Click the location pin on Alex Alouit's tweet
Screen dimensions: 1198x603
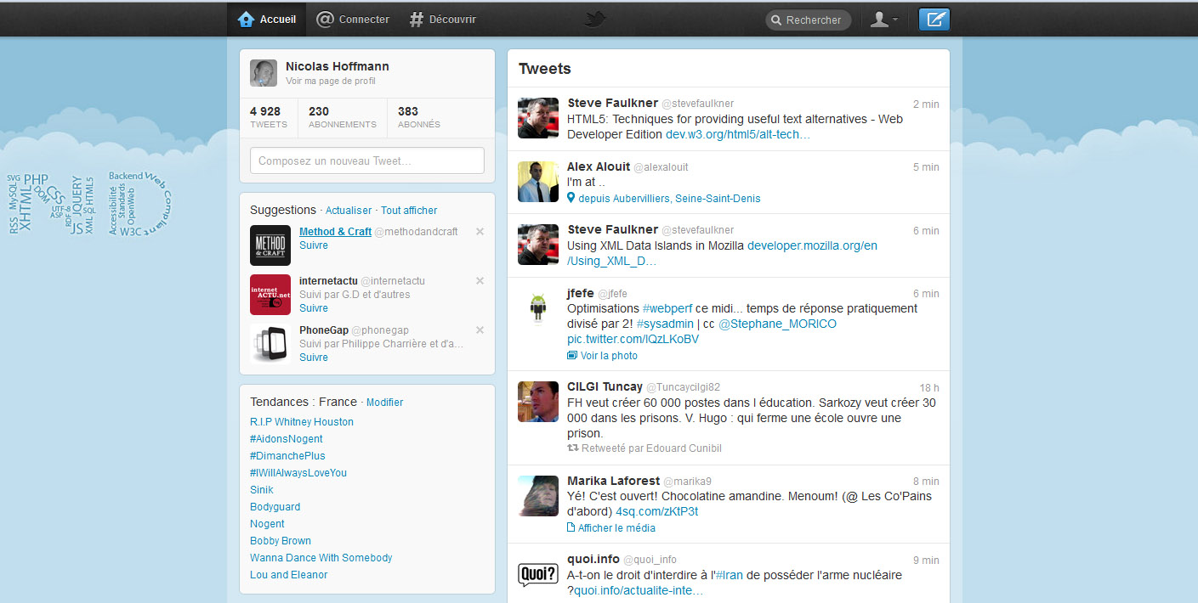pos(571,198)
